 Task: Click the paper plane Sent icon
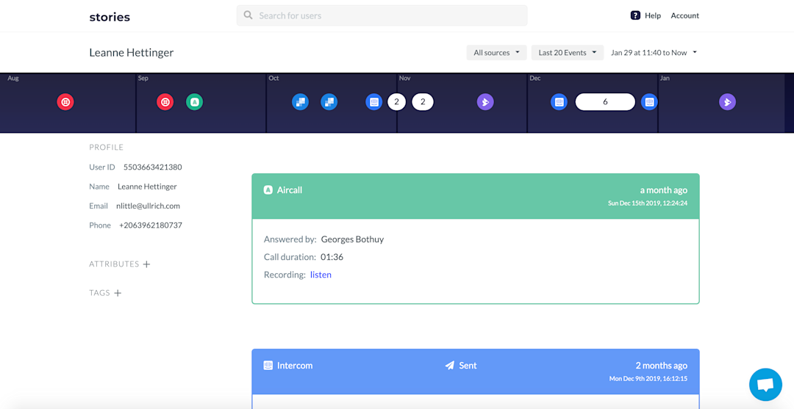(450, 366)
